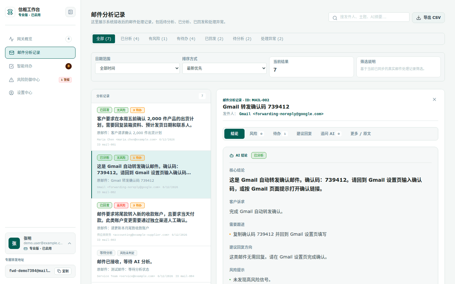The height and width of the screenshot is (284, 455).
Task: Switch to the 建议回复 detail tab
Action: pyautogui.click(x=304, y=134)
